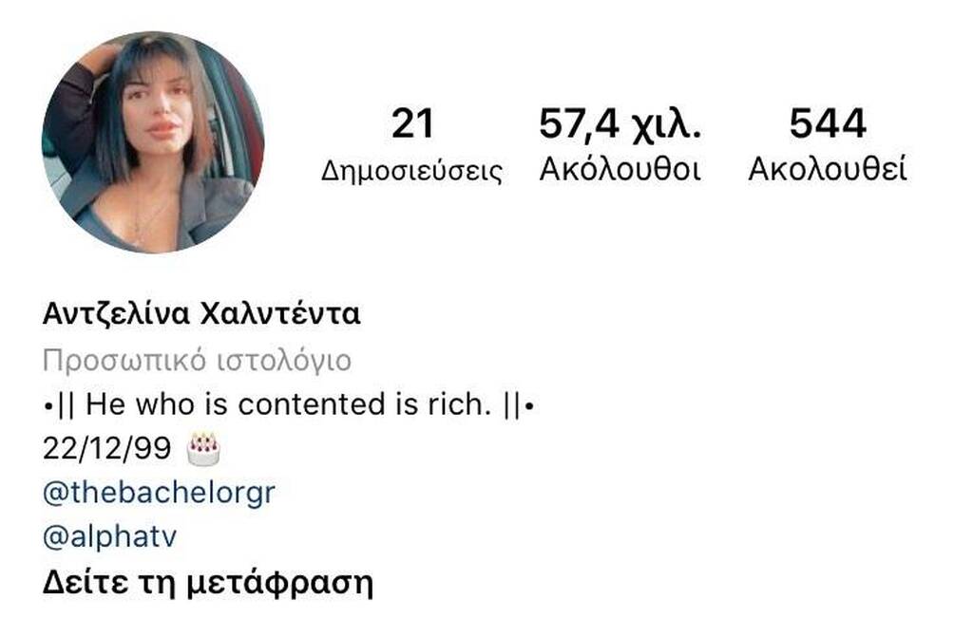The width and height of the screenshot is (973, 618).
Task: Click the trailing ||• decoration in bio
Action: click(520, 405)
